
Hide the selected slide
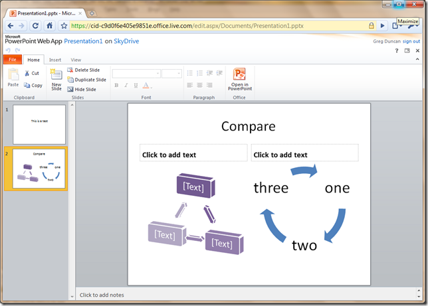[82, 89]
